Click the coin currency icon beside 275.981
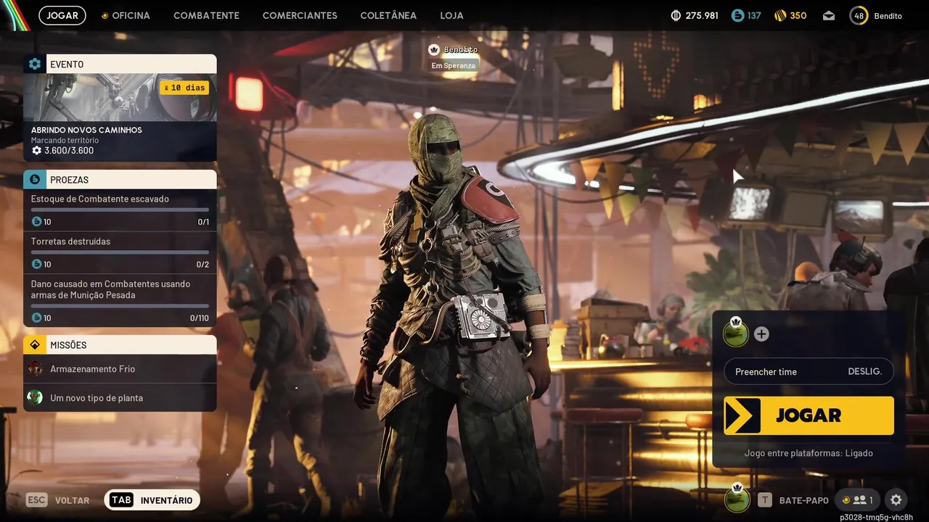The height and width of the screenshot is (522, 929). coord(676,15)
